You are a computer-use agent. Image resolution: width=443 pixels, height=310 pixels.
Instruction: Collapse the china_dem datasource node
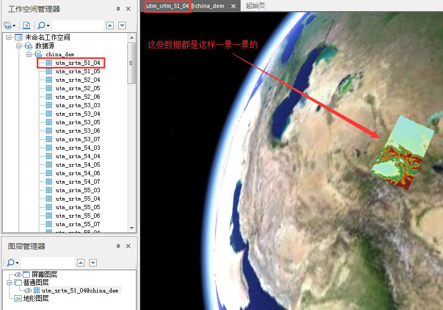tap(29, 54)
